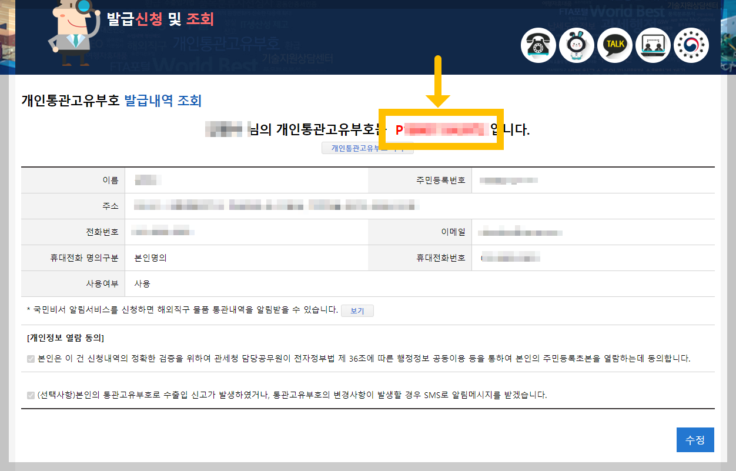Click the 휴대전화 명의구분 label
Viewport: 736px width, 471px height.
point(85,258)
